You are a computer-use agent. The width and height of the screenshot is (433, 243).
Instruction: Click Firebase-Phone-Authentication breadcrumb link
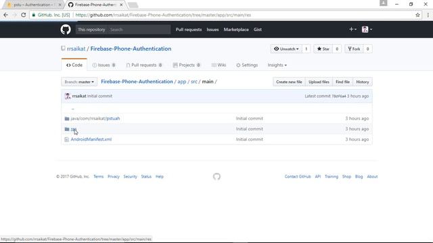[137, 82]
